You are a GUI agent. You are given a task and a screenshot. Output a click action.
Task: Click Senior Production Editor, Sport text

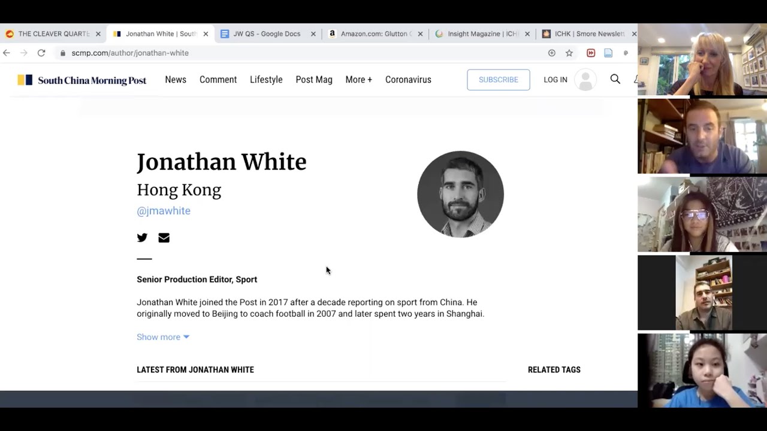pos(197,280)
